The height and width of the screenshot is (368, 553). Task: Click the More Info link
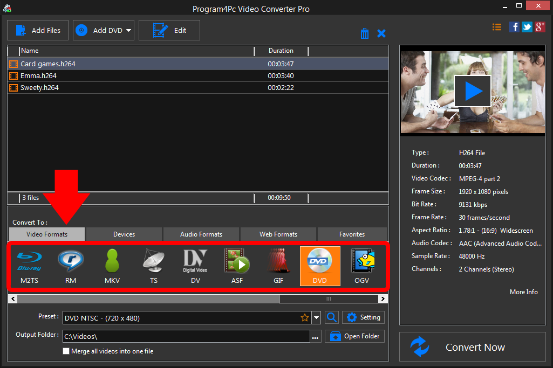(523, 292)
